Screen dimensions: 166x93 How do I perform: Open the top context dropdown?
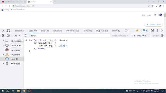tap(17, 36)
